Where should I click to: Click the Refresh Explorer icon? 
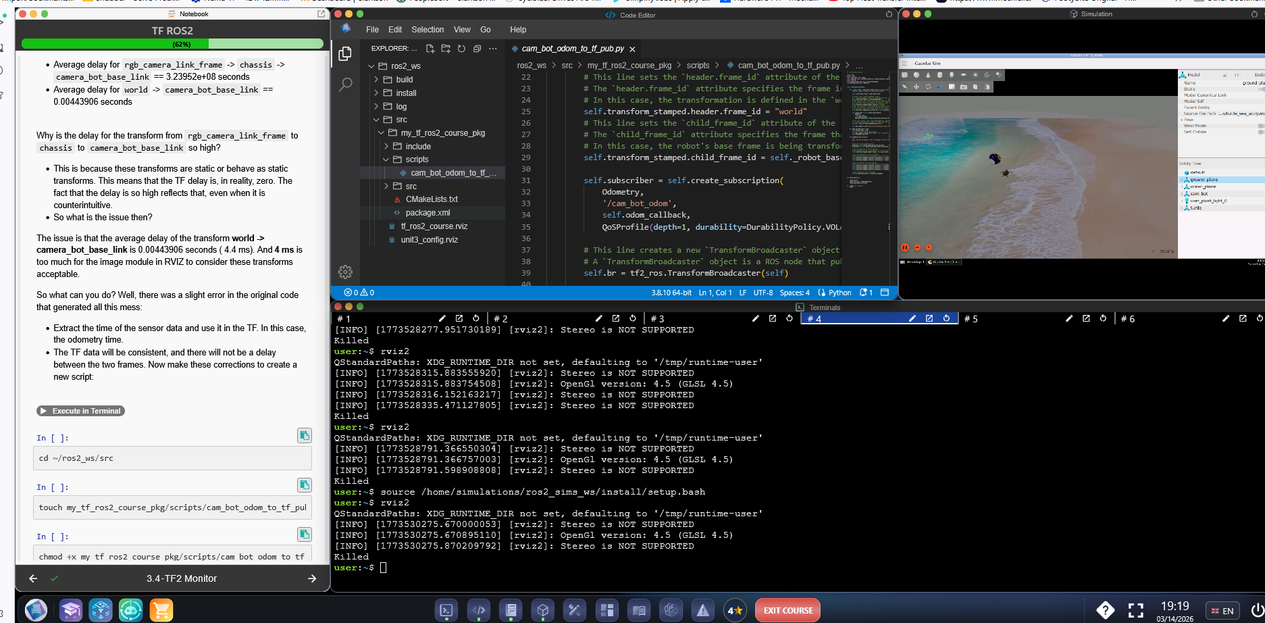tap(461, 49)
